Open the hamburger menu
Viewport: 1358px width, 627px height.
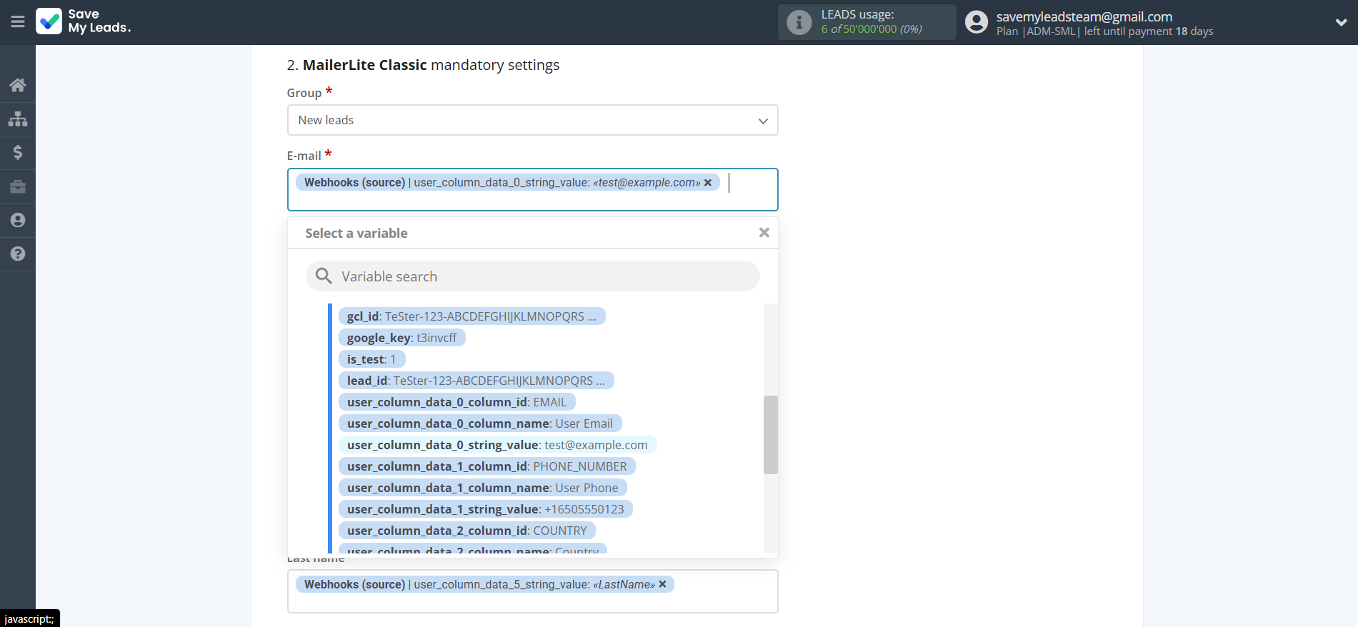pos(18,22)
